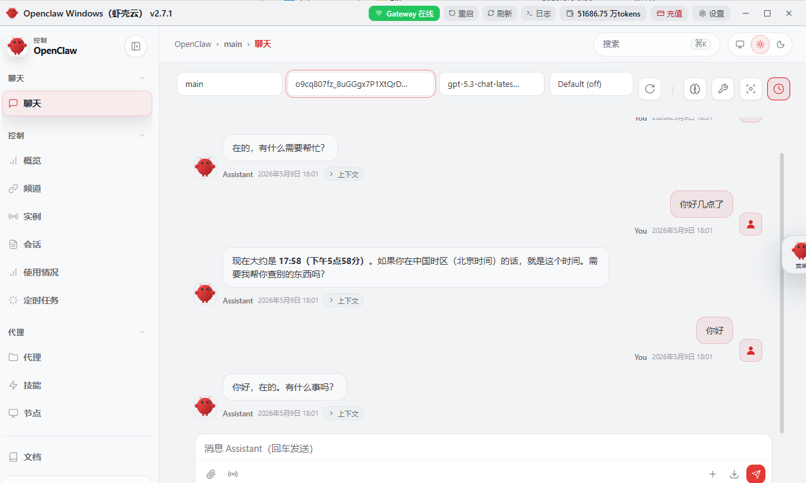Toggle the clock timestamps icon
This screenshot has height=483, width=806.
[x=779, y=89]
